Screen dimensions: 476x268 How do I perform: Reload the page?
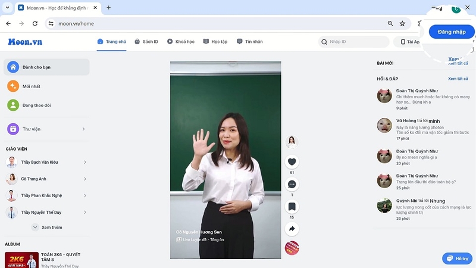[x=35, y=23]
